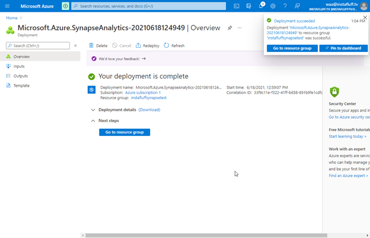
Task: Select Overview in the sidebar
Action: click(x=40, y=57)
